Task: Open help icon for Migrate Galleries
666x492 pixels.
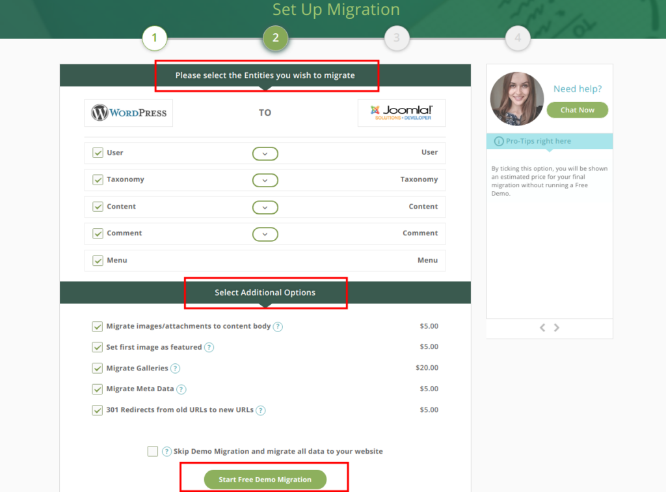Action: tap(175, 369)
